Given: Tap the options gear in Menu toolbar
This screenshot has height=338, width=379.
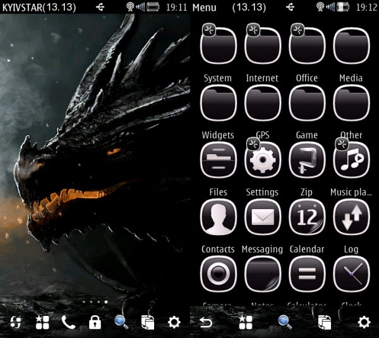Looking at the screenshot, I should point(364,322).
